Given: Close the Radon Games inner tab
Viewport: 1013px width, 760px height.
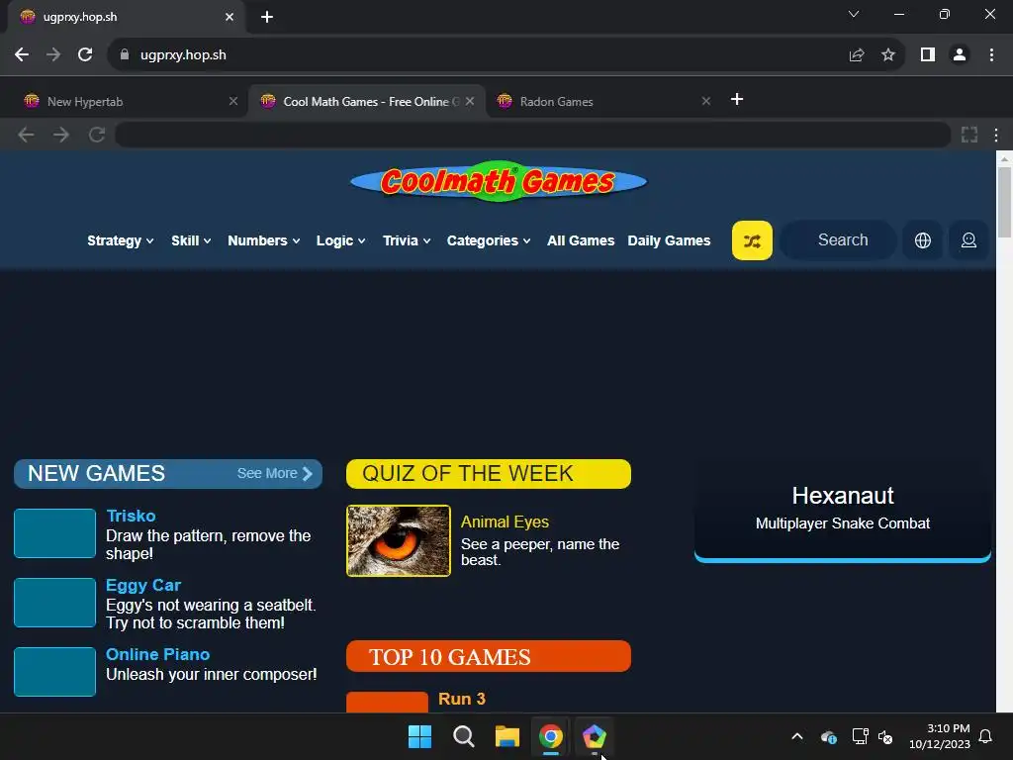Looking at the screenshot, I should click(x=706, y=102).
